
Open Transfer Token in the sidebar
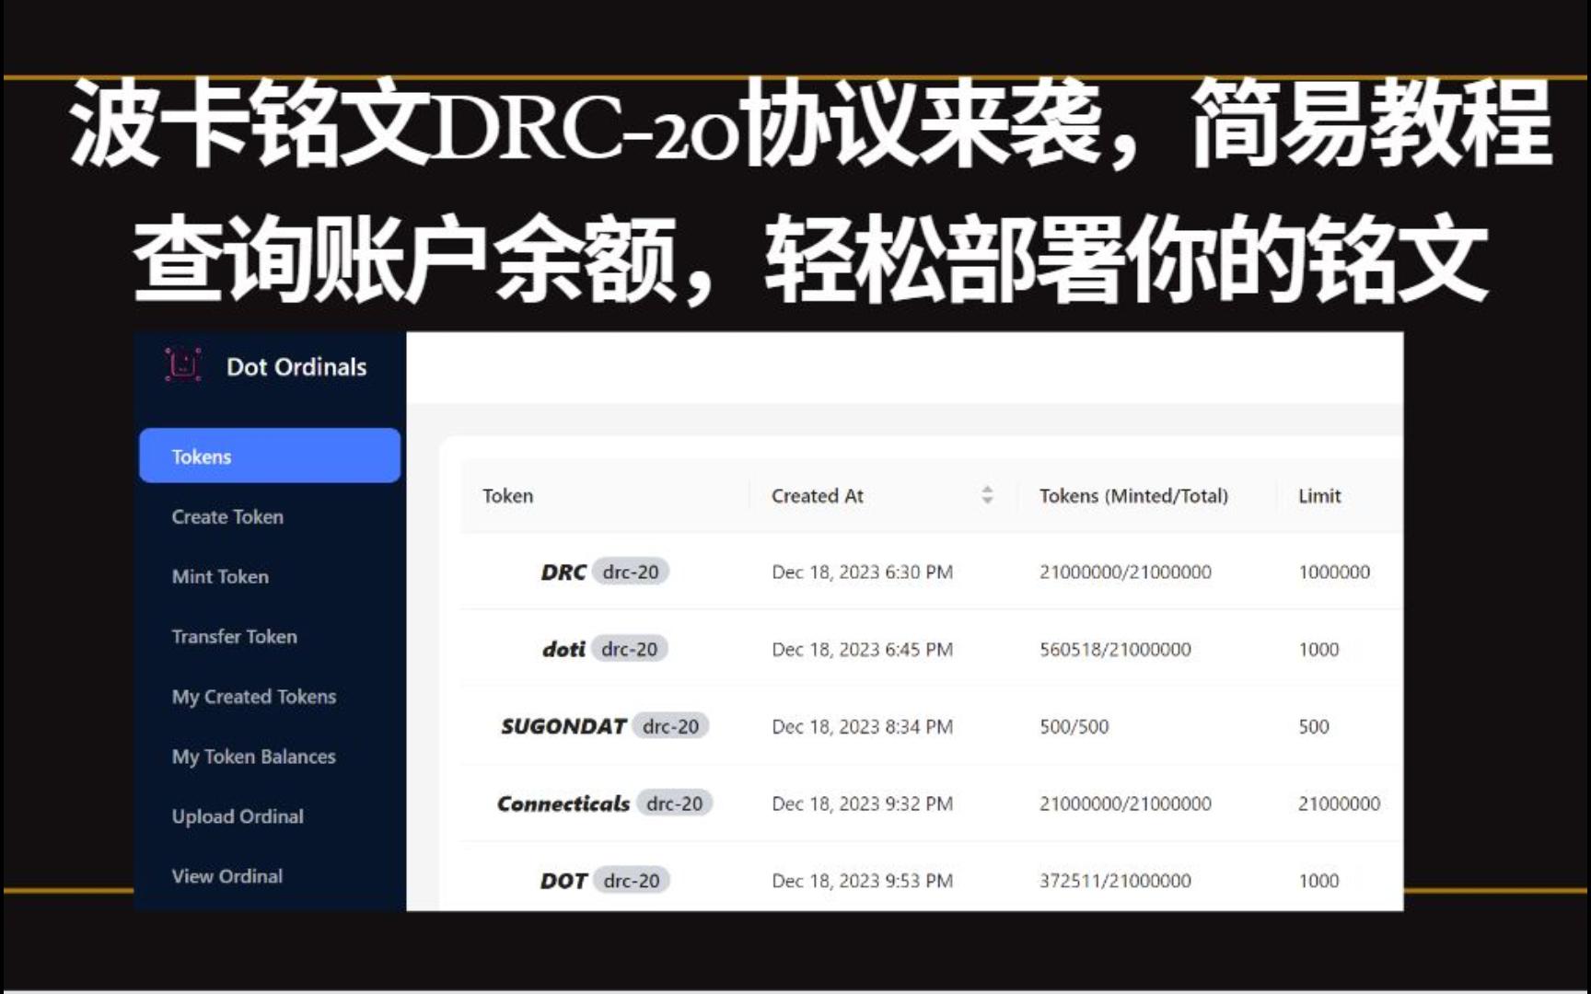[234, 636]
